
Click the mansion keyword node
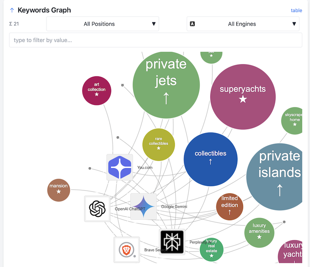59,190
